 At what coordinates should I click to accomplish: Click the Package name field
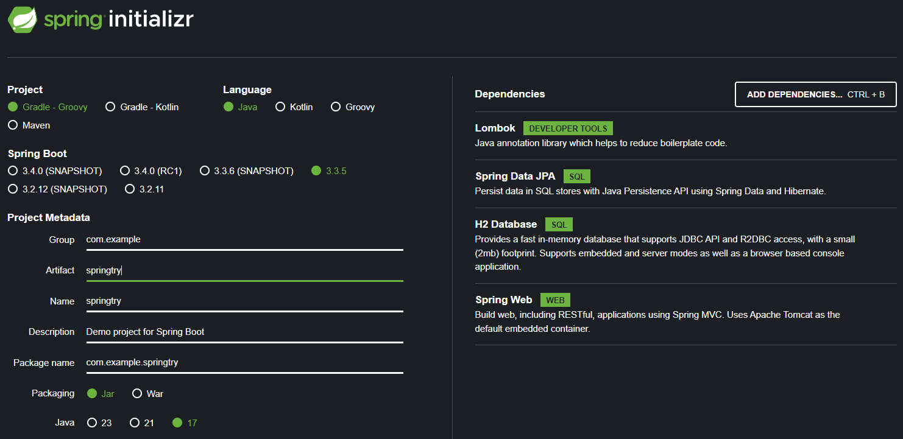[244, 362]
